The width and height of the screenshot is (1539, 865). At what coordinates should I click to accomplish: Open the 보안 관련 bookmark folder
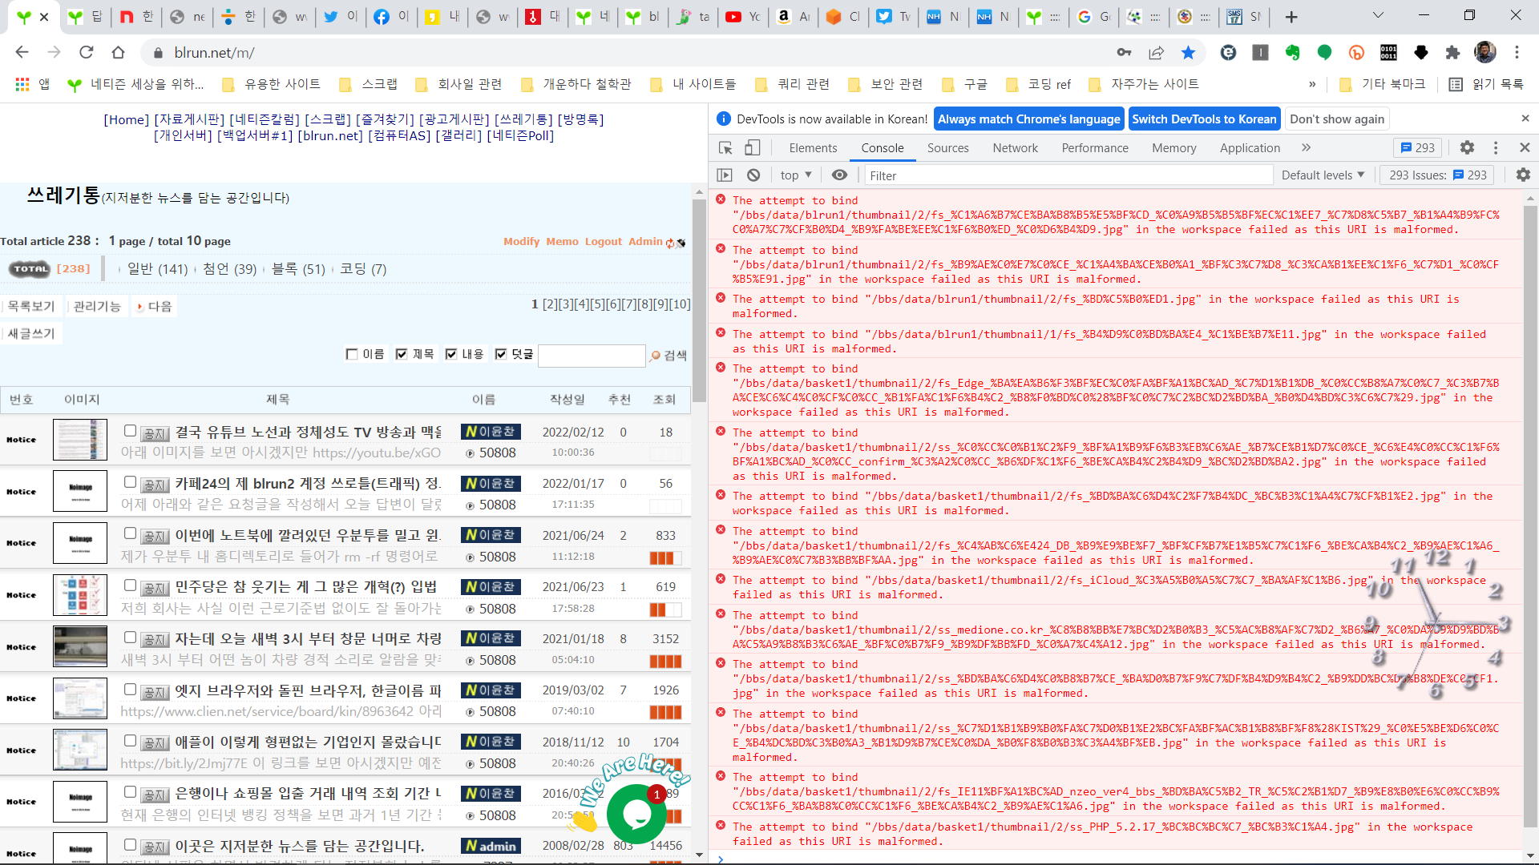(886, 84)
